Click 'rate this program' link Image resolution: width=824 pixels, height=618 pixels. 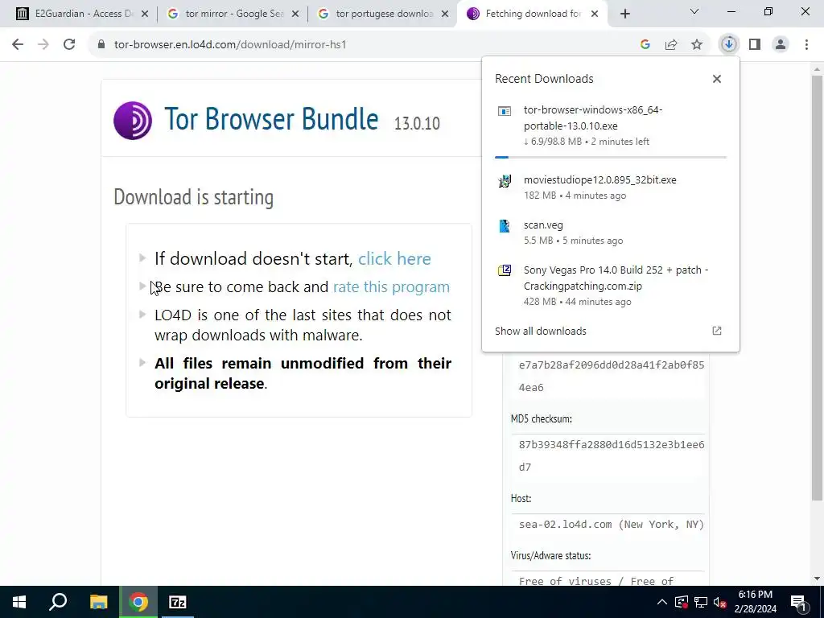point(392,287)
